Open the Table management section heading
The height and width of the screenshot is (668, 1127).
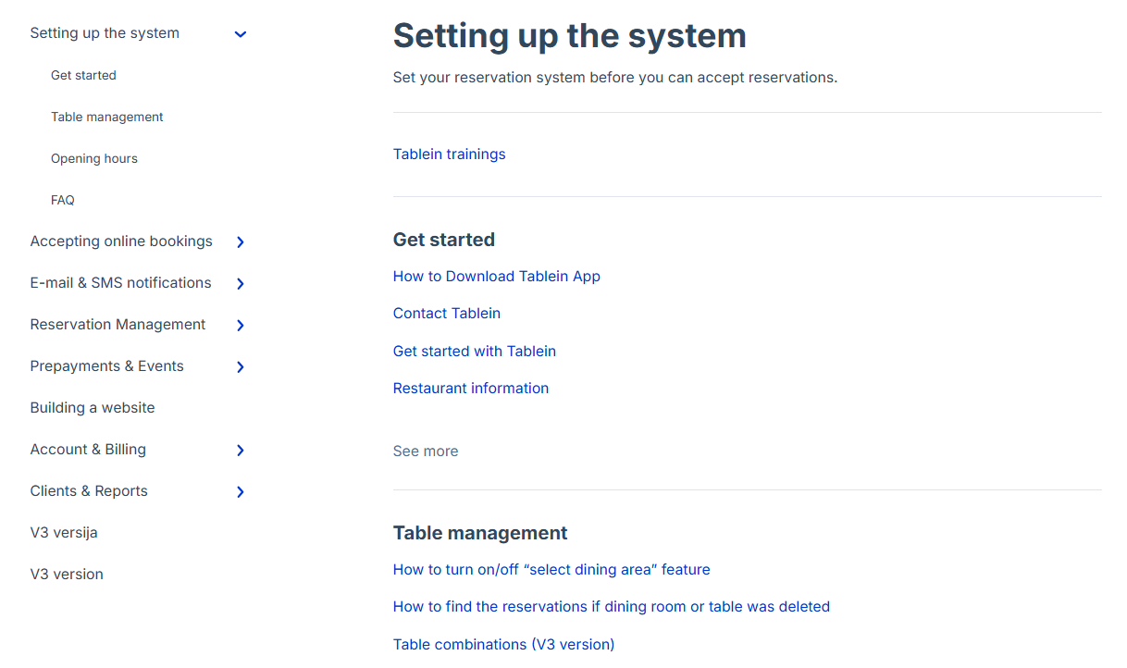(480, 533)
